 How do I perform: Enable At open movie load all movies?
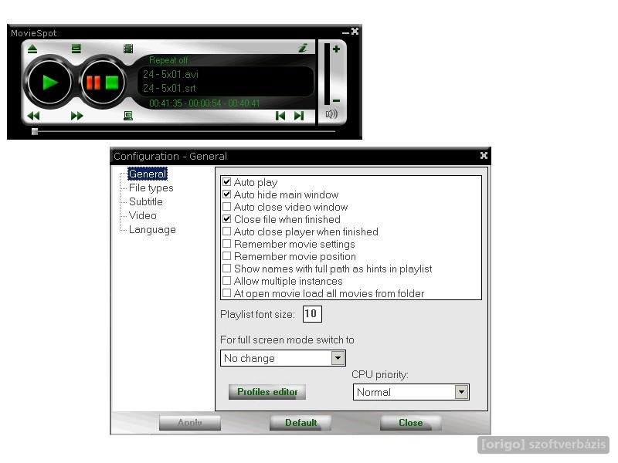[226, 293]
